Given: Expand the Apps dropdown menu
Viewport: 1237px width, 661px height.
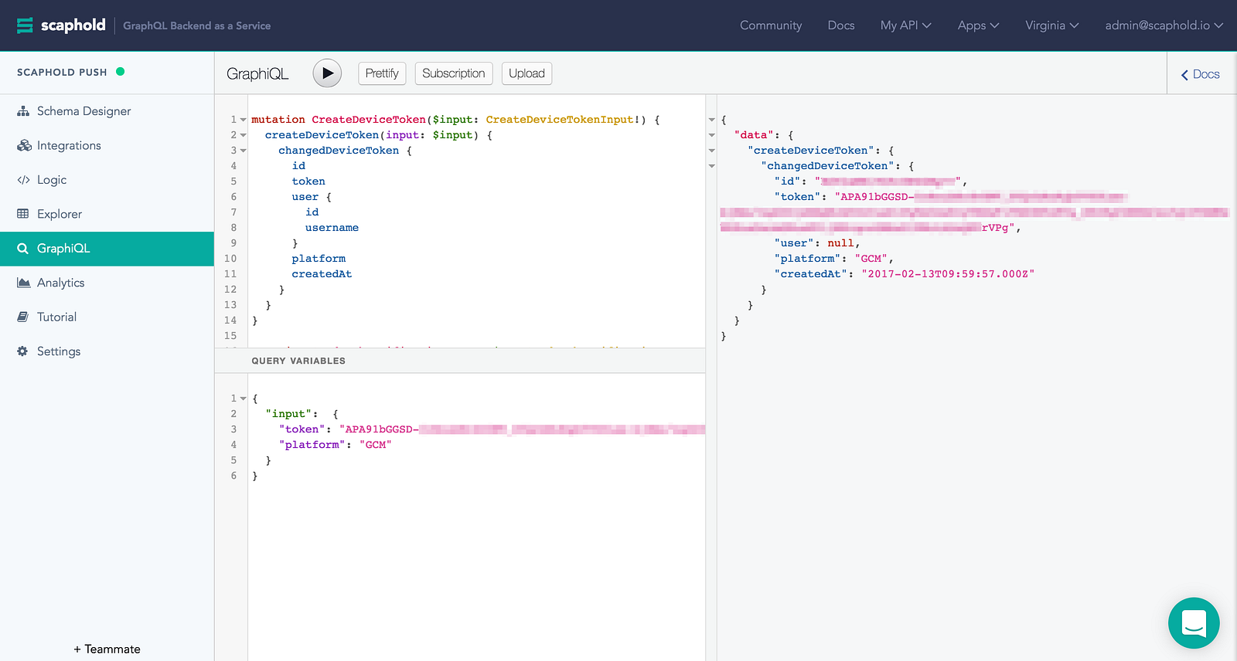Looking at the screenshot, I should pyautogui.click(x=978, y=25).
